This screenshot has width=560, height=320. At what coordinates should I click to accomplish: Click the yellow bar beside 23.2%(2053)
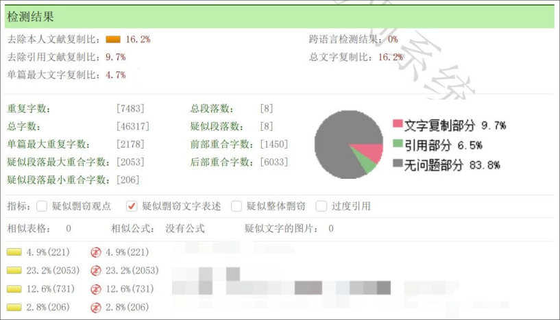(14, 271)
